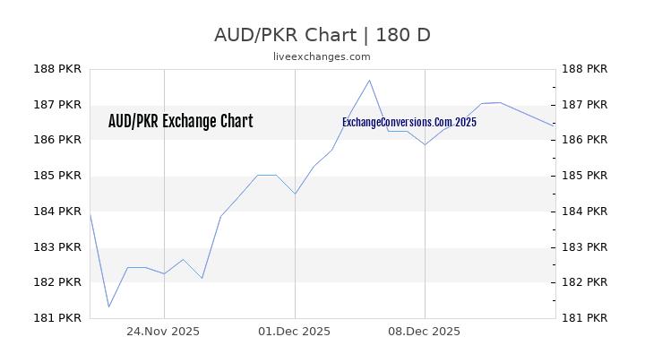Click the ExchangeConversions.Com 2025 watermark text
This screenshot has width=645, height=363.
point(409,122)
